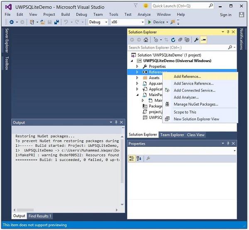Image resolution: width=249 pixels, height=230 pixels.
Task: Open the Debug configuration dropdown
Action: [98, 22]
